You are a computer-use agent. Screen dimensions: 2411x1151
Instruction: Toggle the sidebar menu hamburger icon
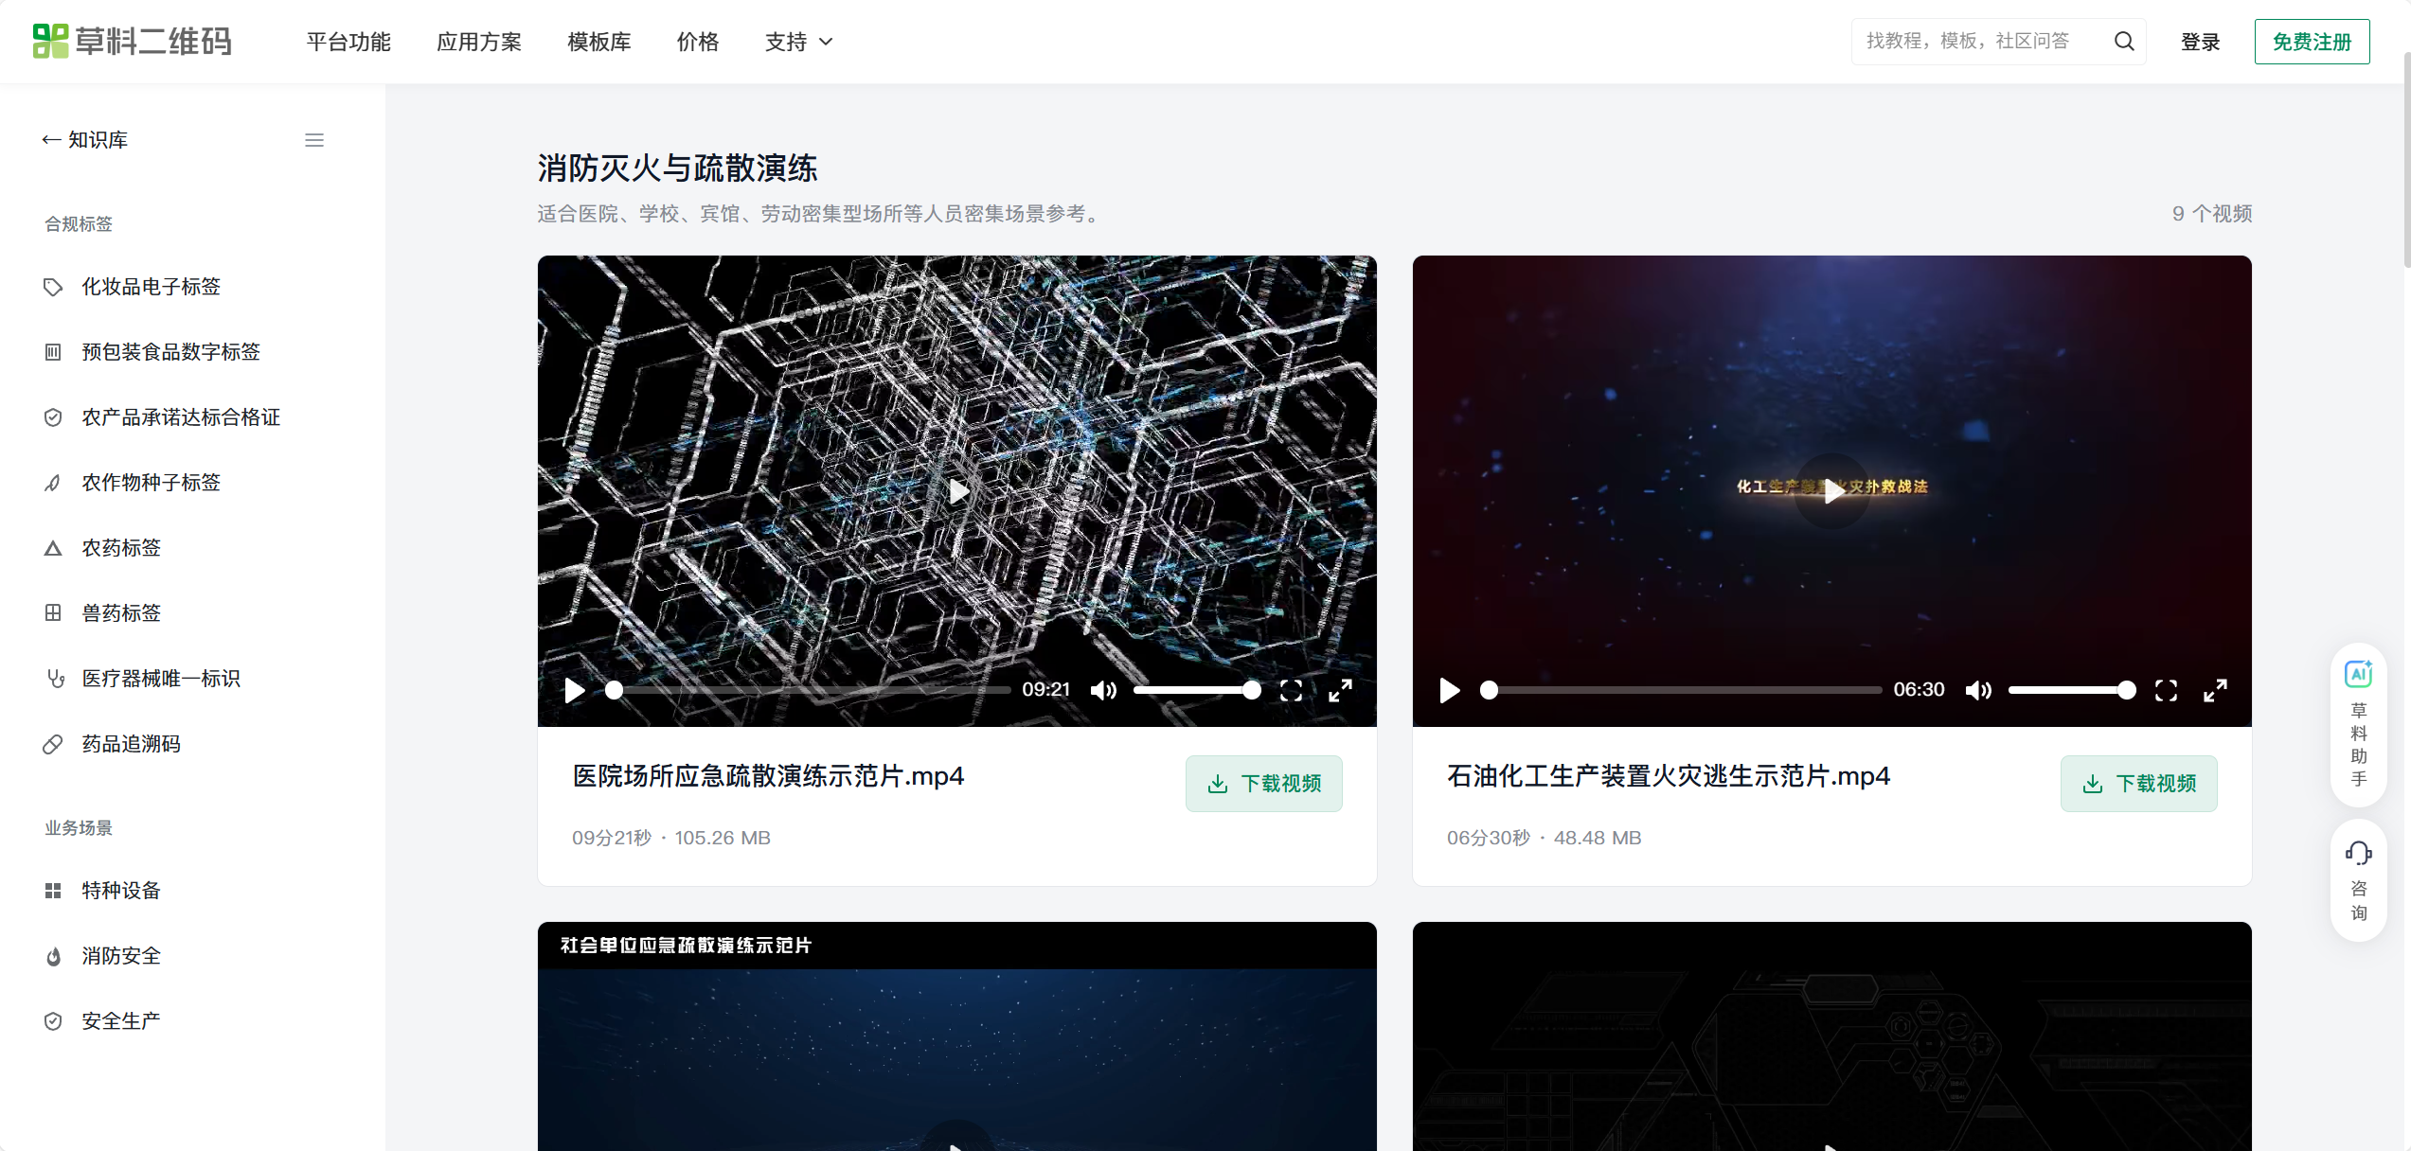[314, 140]
